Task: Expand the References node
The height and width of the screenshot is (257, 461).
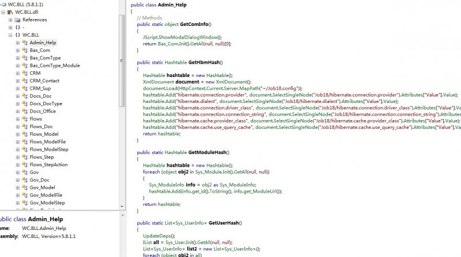Action: pos(10,20)
